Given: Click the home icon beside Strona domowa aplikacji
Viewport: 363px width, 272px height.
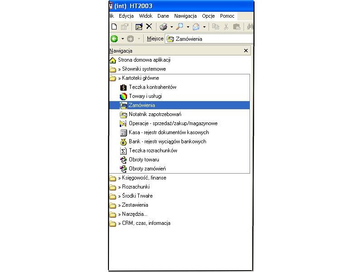Looking at the screenshot, I should 113,60.
